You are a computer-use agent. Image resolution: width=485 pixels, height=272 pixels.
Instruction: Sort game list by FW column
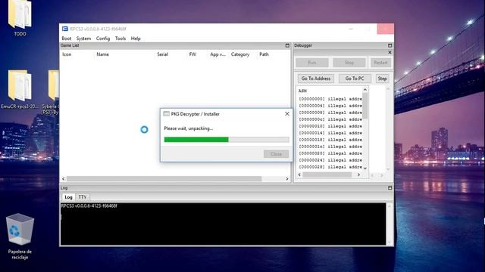(192, 54)
